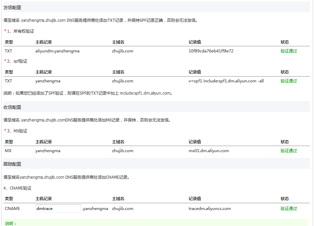314x226 pixels.
Task: Click the 状态 column header in CNAME验证 table
Action: (285, 198)
